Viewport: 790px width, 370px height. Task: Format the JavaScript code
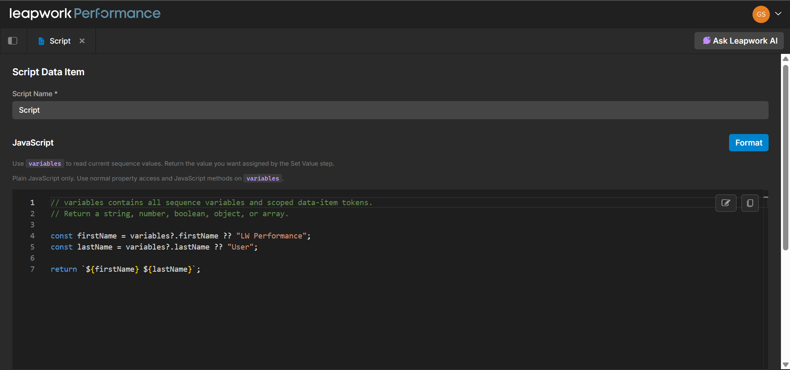[x=748, y=143]
